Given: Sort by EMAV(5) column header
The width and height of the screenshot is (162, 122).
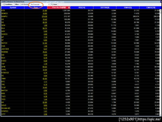Looking at the screenshot, I should [x=128, y=8].
